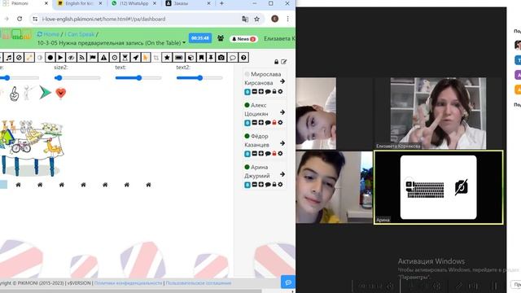This screenshot has height=293, width=521.
Task: Open arrow next to Алекс Цоцикян
Action: 282,112
